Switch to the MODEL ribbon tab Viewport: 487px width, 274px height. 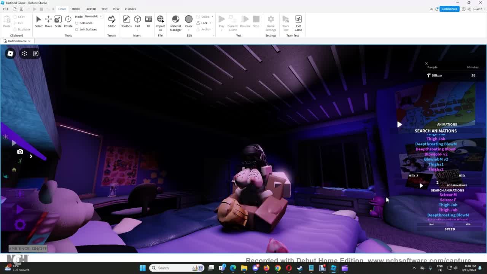pyautogui.click(x=76, y=9)
